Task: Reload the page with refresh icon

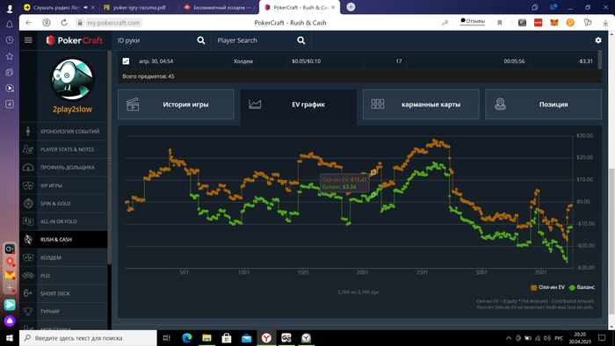Action: pyautogui.click(x=64, y=23)
